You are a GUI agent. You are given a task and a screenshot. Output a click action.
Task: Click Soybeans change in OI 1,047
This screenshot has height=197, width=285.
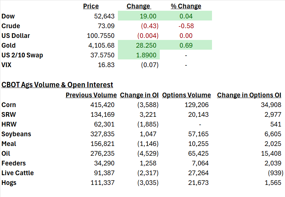148,134
